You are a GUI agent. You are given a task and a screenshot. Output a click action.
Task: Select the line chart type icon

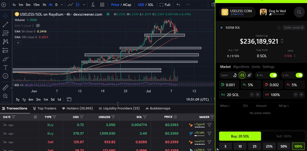click(x=70, y=5)
